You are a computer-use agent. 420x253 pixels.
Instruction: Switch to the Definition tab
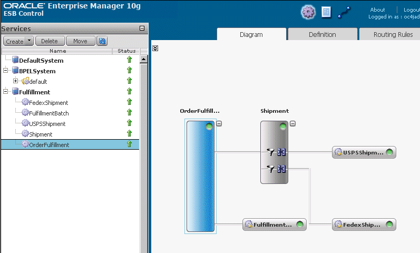pyautogui.click(x=322, y=34)
